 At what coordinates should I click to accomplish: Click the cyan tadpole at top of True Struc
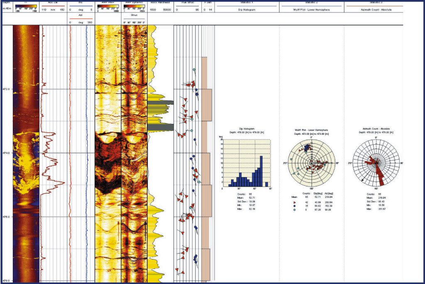[194, 70]
